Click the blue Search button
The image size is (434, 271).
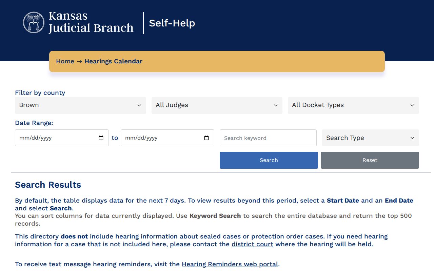(x=269, y=160)
